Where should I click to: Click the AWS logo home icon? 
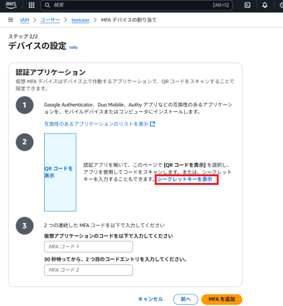pos(11,5)
